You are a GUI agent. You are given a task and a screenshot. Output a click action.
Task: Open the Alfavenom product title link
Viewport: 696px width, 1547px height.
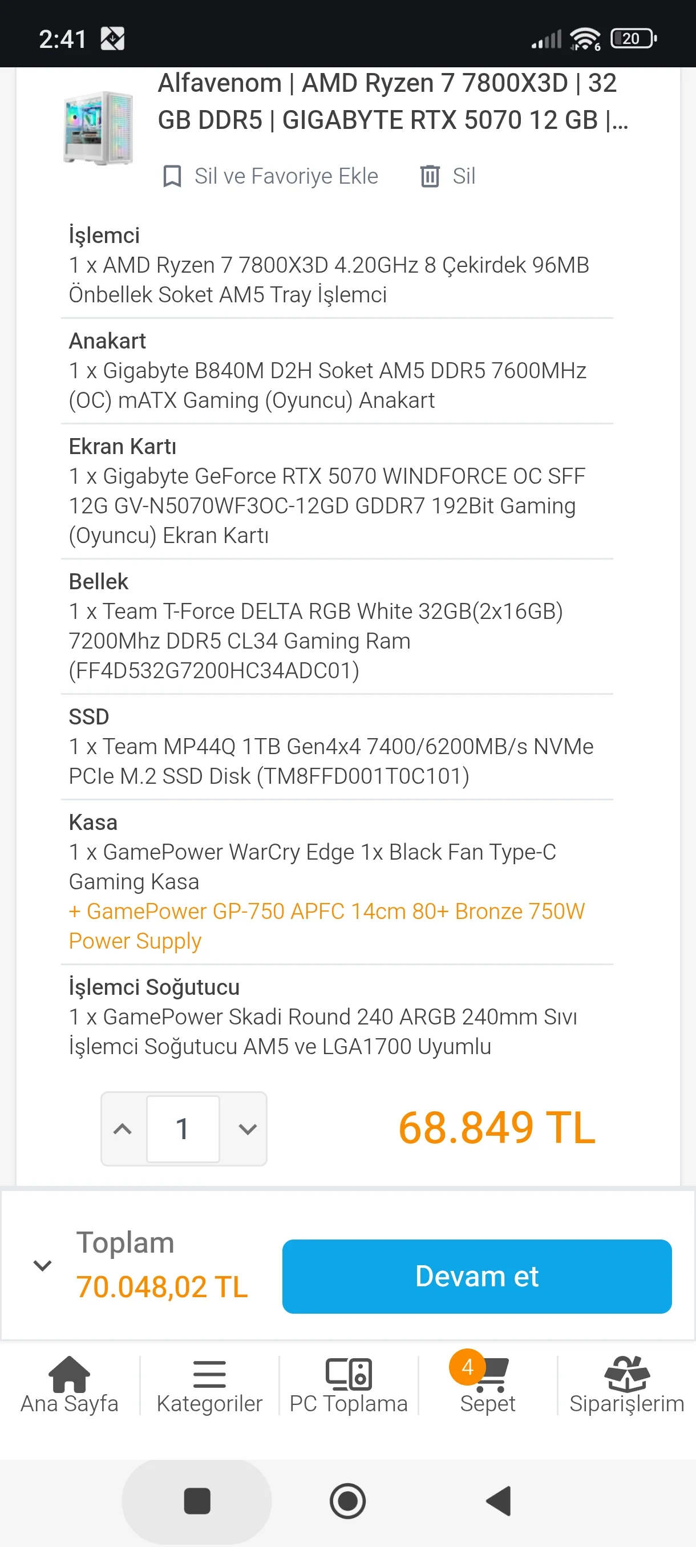(392, 102)
